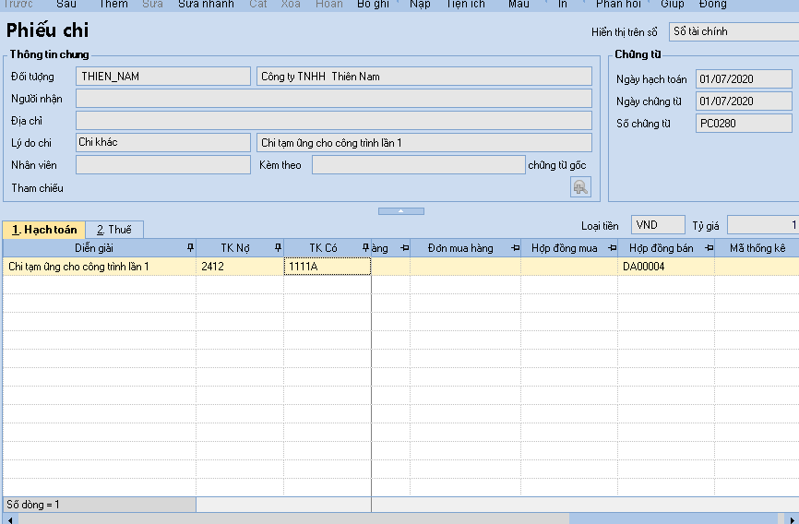Click the Người nhận input field
Image resolution: width=799 pixels, height=524 pixels.
[x=333, y=99]
